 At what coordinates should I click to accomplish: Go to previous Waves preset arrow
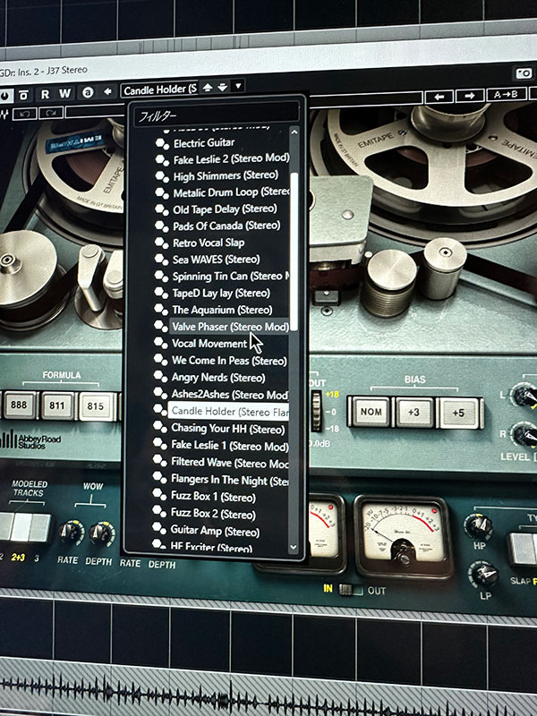439,97
